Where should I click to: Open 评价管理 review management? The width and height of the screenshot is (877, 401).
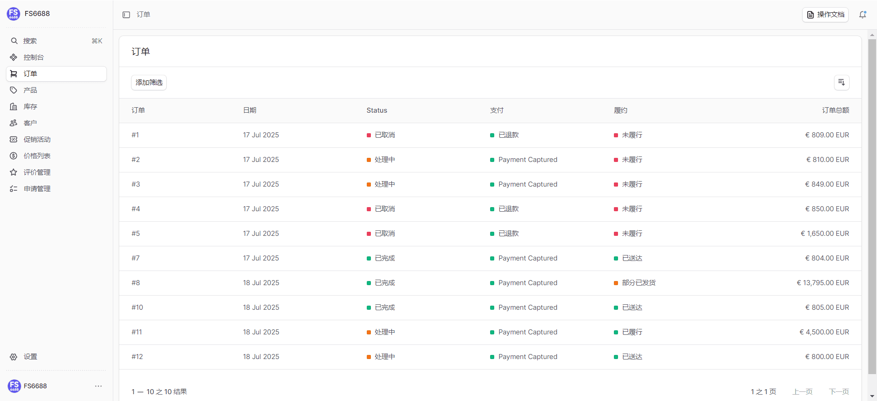(37, 172)
